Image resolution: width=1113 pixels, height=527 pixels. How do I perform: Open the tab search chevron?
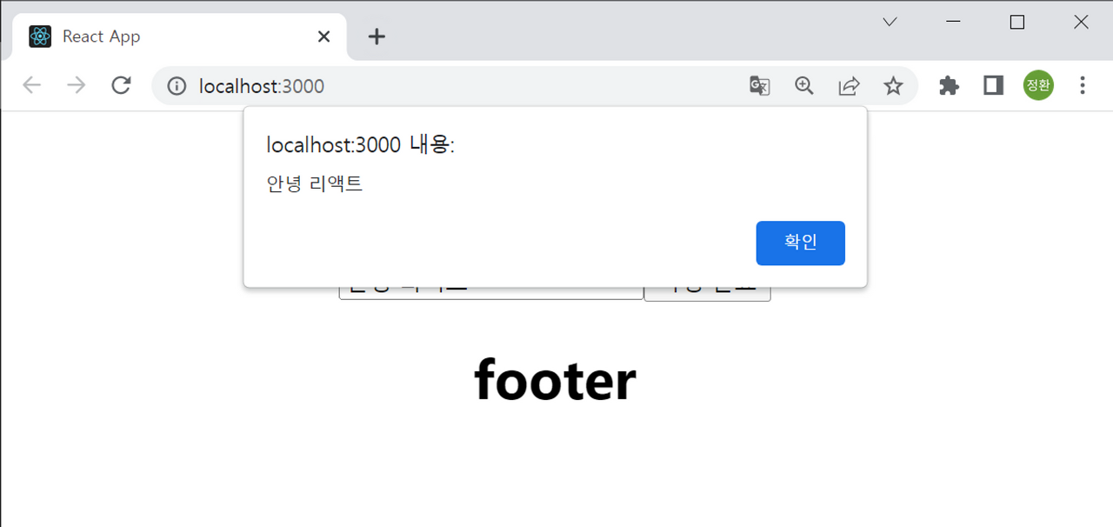tap(889, 23)
